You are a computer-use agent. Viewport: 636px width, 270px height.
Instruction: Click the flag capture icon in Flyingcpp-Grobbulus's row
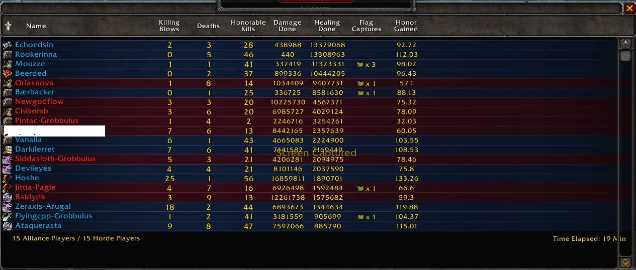pyautogui.click(x=360, y=217)
